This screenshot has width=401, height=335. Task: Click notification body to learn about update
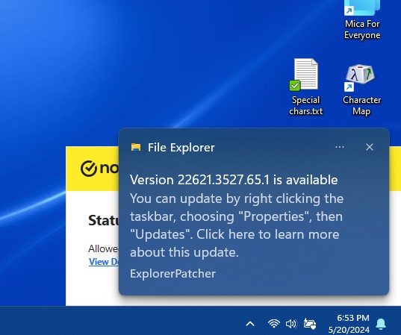(x=237, y=225)
